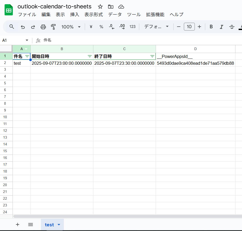Undo the last action

(23, 27)
